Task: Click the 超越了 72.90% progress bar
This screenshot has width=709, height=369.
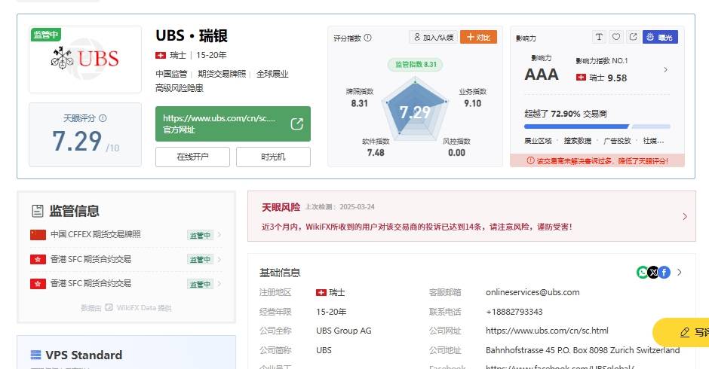Action: pos(597,127)
